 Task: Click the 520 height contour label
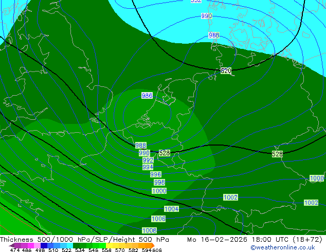[226, 70]
